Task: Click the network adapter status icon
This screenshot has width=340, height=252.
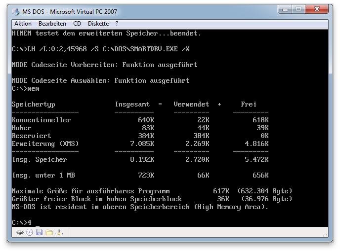Action: (x=59, y=233)
